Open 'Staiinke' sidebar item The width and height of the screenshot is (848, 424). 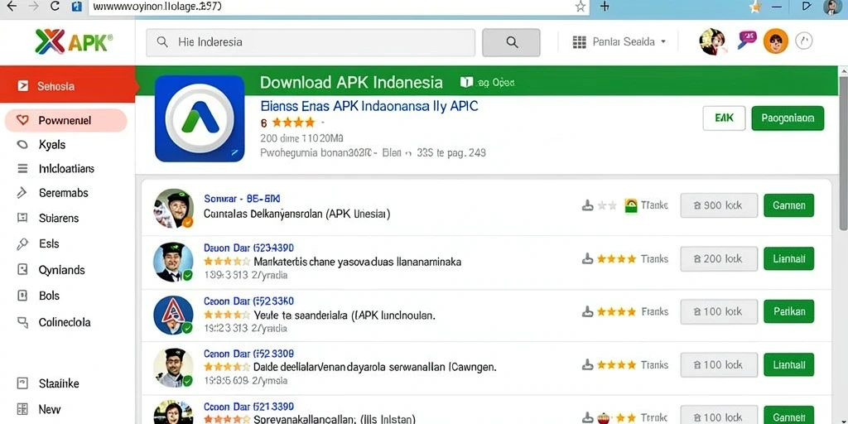pyautogui.click(x=59, y=383)
